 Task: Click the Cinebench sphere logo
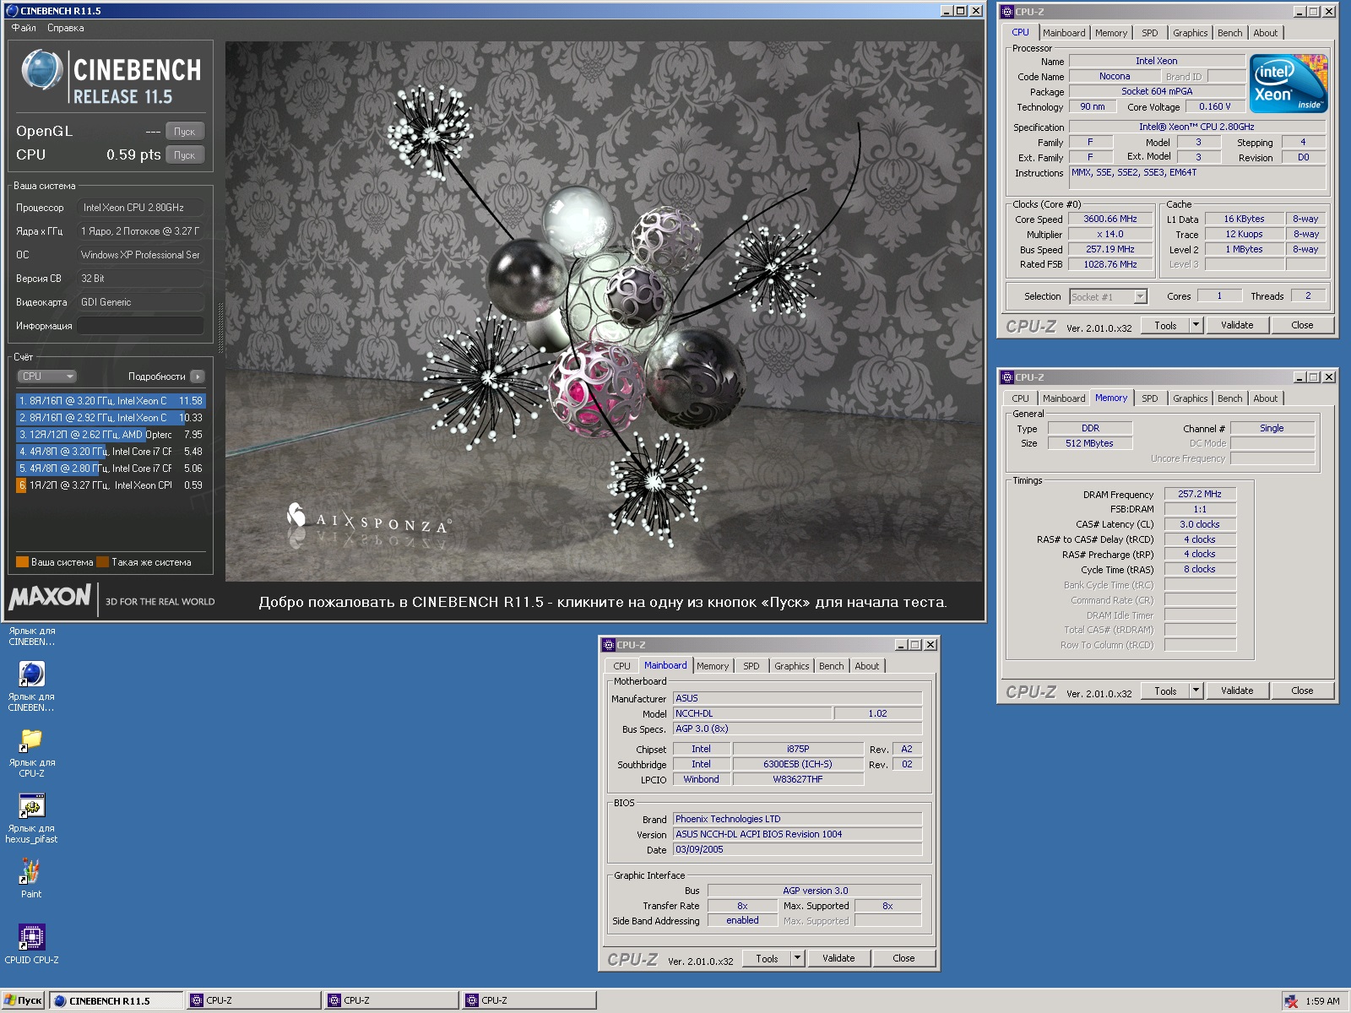point(41,70)
